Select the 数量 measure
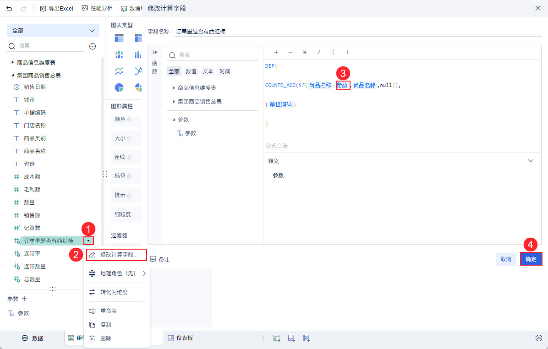Image resolution: width=548 pixels, height=349 pixels. [x=29, y=202]
